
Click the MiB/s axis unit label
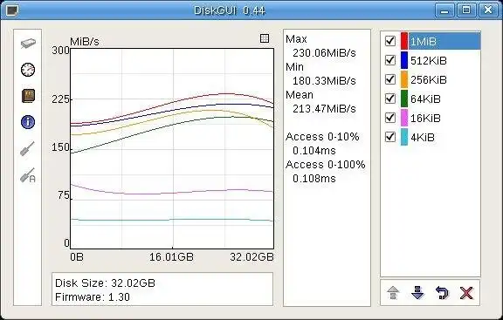tap(85, 42)
